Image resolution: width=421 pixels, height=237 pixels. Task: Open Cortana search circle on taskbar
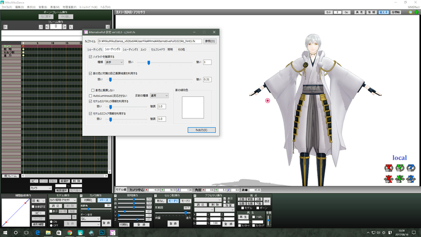pyautogui.click(x=16, y=233)
